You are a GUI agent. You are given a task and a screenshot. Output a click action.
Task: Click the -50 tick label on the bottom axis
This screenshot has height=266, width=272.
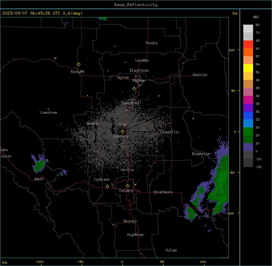click(80, 262)
